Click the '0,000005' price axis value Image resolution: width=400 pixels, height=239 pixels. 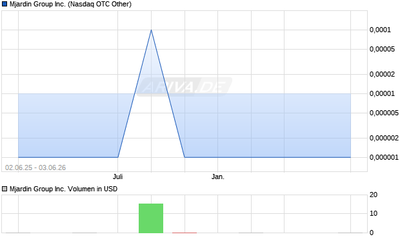[x=384, y=113]
